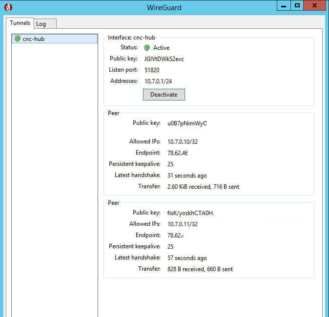Click the green Active status shield icon

pyautogui.click(x=147, y=48)
